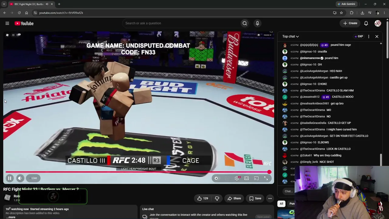389x219 pixels.
Task: Start voice search with the microphone icon
Action: point(257,23)
